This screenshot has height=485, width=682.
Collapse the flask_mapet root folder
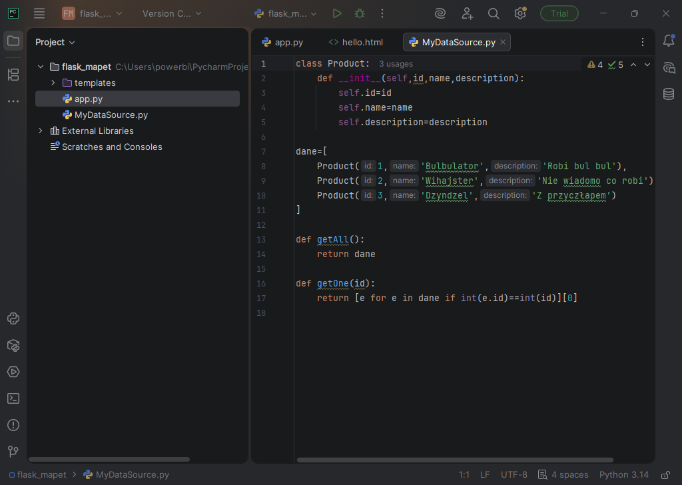tap(41, 67)
